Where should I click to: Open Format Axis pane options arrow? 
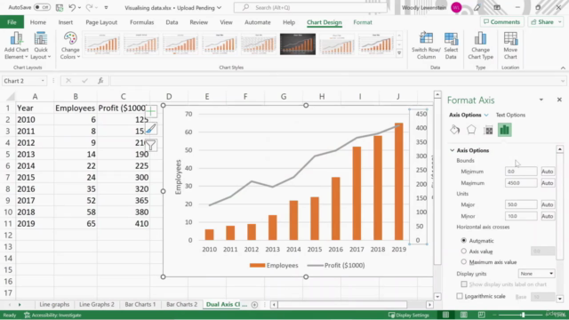coord(541,100)
